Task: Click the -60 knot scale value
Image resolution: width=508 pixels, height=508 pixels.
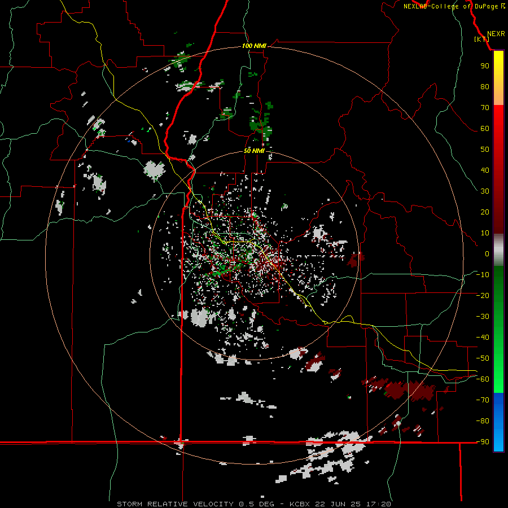Action: (x=483, y=379)
